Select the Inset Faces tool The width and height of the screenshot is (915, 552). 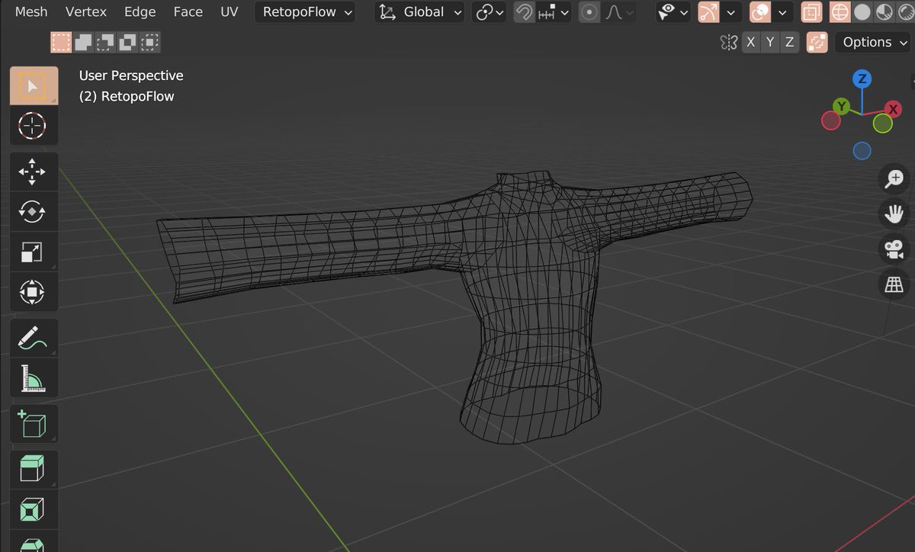click(x=34, y=509)
